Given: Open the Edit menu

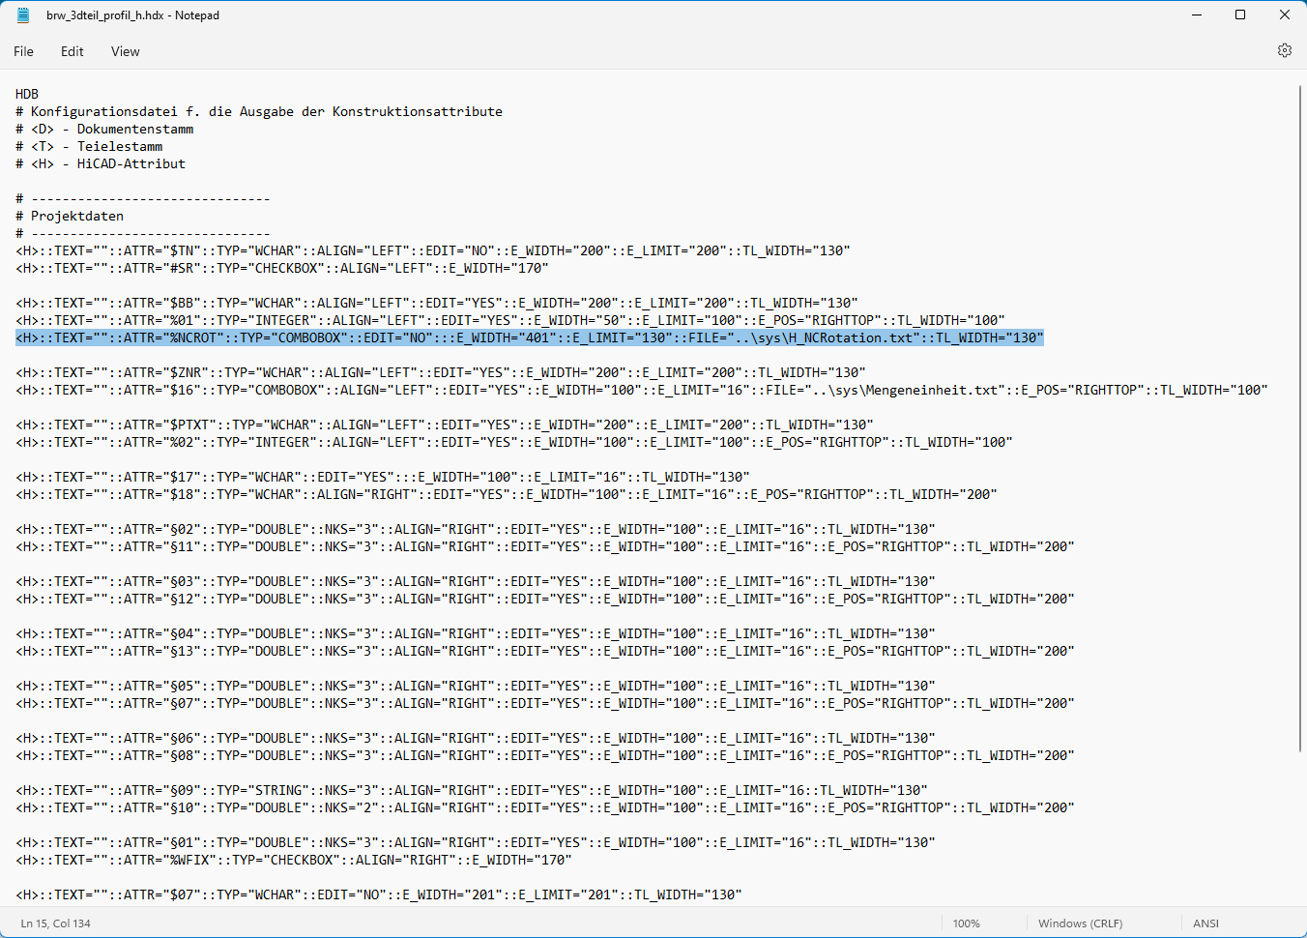Looking at the screenshot, I should (x=73, y=51).
